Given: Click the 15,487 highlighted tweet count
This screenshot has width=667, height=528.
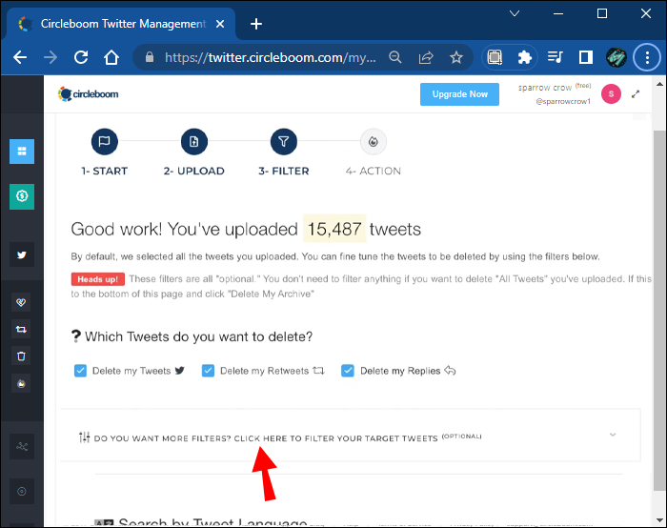Looking at the screenshot, I should 334,229.
